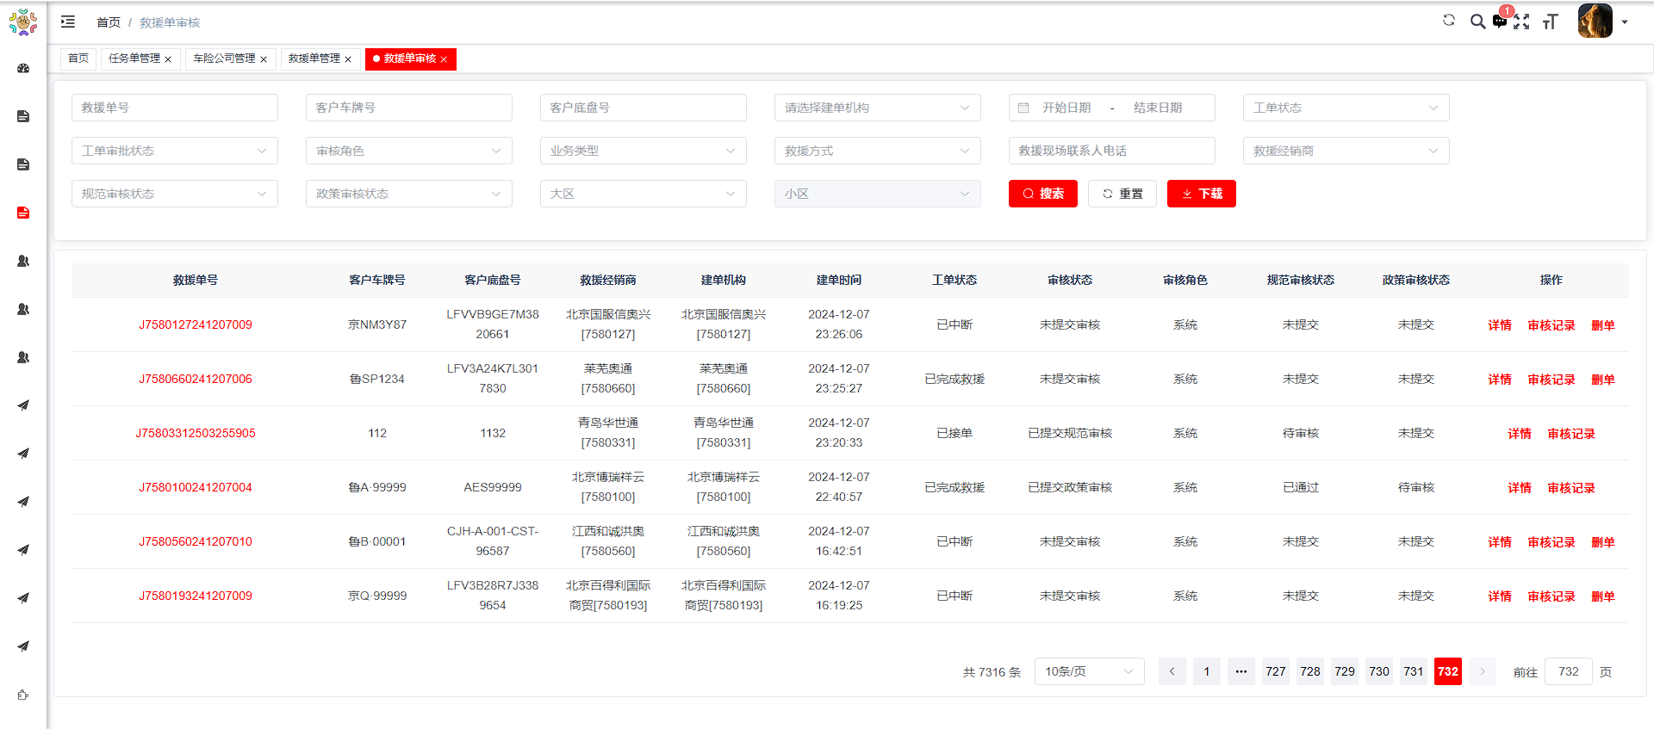Open the font size adjustment icon
This screenshot has height=729, width=1654.
(x=1551, y=22)
